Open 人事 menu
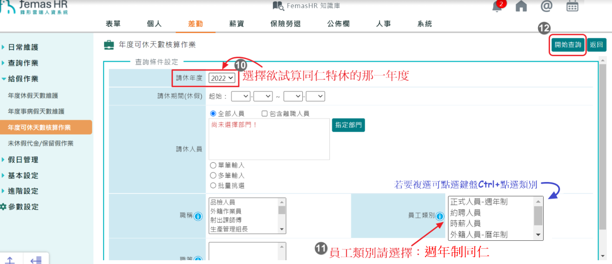This screenshot has height=264, width=612. [x=383, y=24]
